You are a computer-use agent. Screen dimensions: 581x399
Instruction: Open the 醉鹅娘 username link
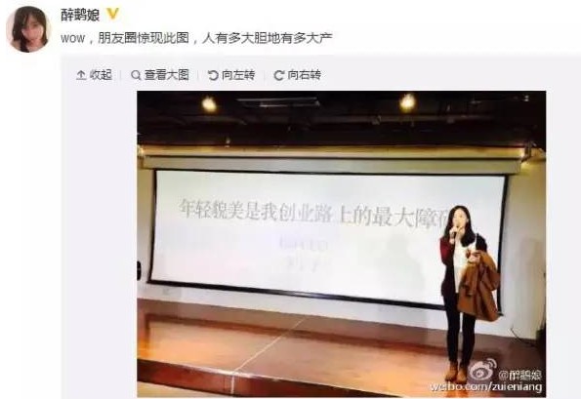coord(80,16)
